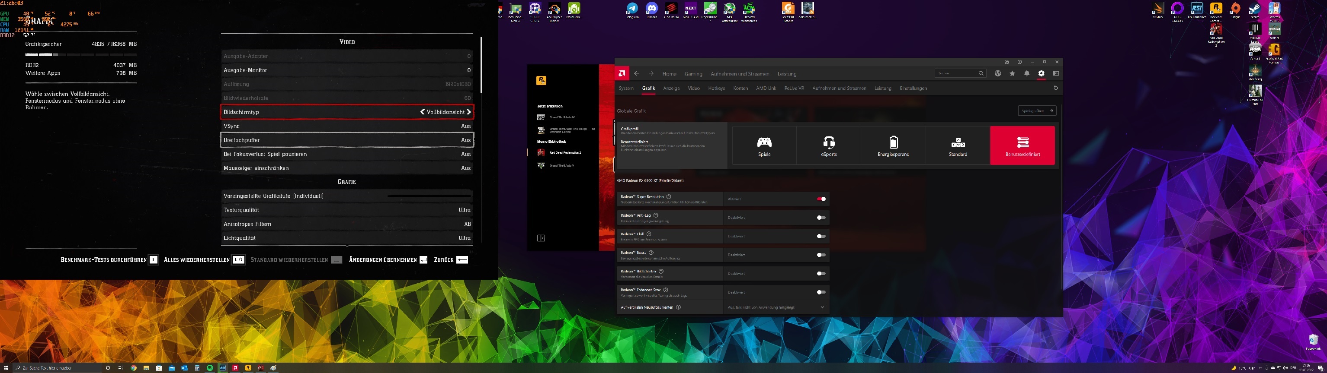Click Benchmark-Tests durchführen in RDR2
This screenshot has width=1327, height=373.
click(x=109, y=260)
